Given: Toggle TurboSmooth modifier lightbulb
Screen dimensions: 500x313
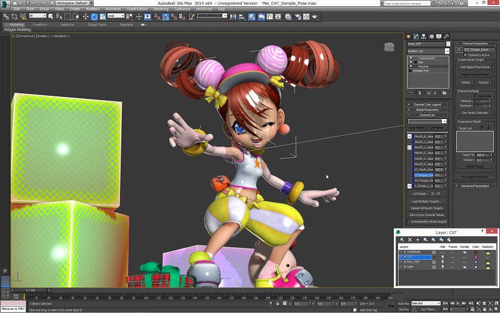Looking at the screenshot, I should (411, 58).
